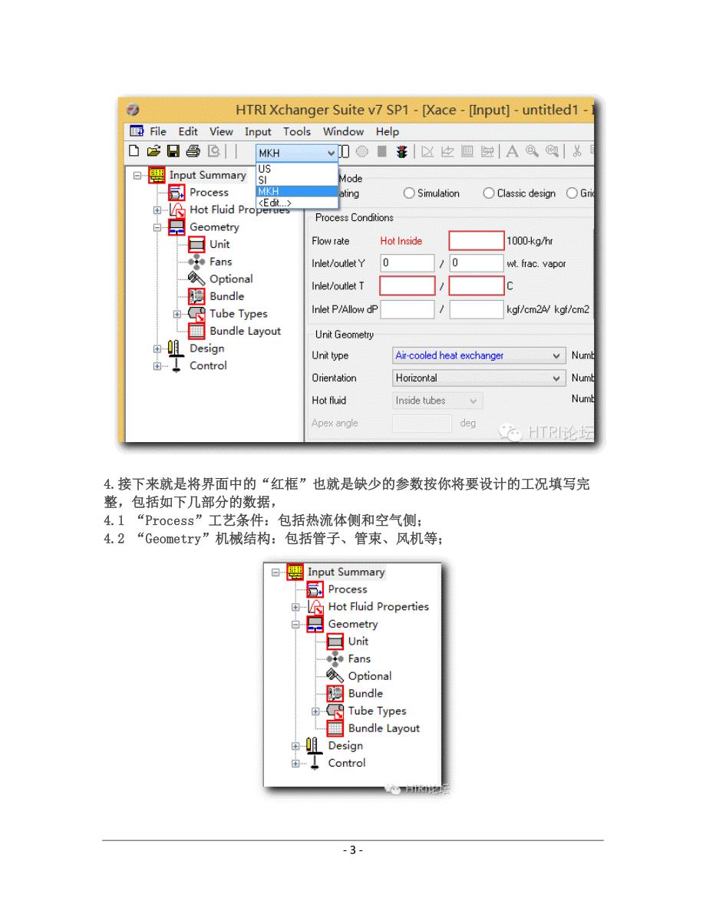Select Control icon in HTRI window tree

(x=176, y=365)
